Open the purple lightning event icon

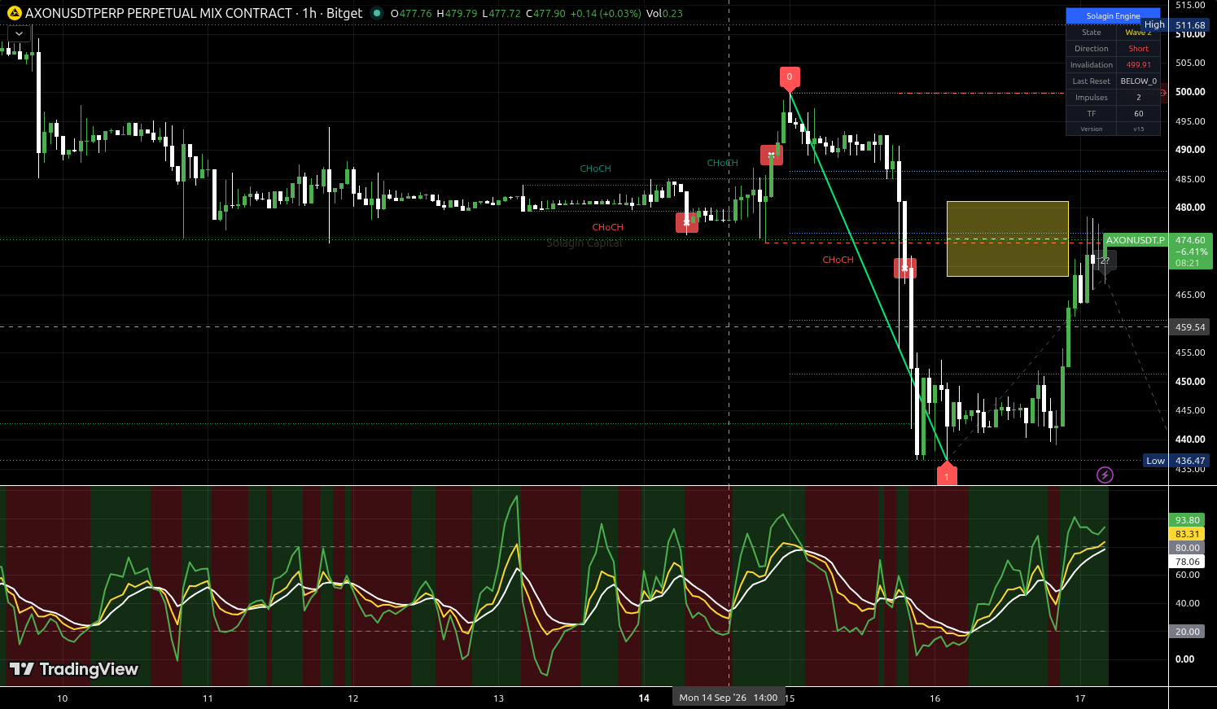pyautogui.click(x=1105, y=475)
